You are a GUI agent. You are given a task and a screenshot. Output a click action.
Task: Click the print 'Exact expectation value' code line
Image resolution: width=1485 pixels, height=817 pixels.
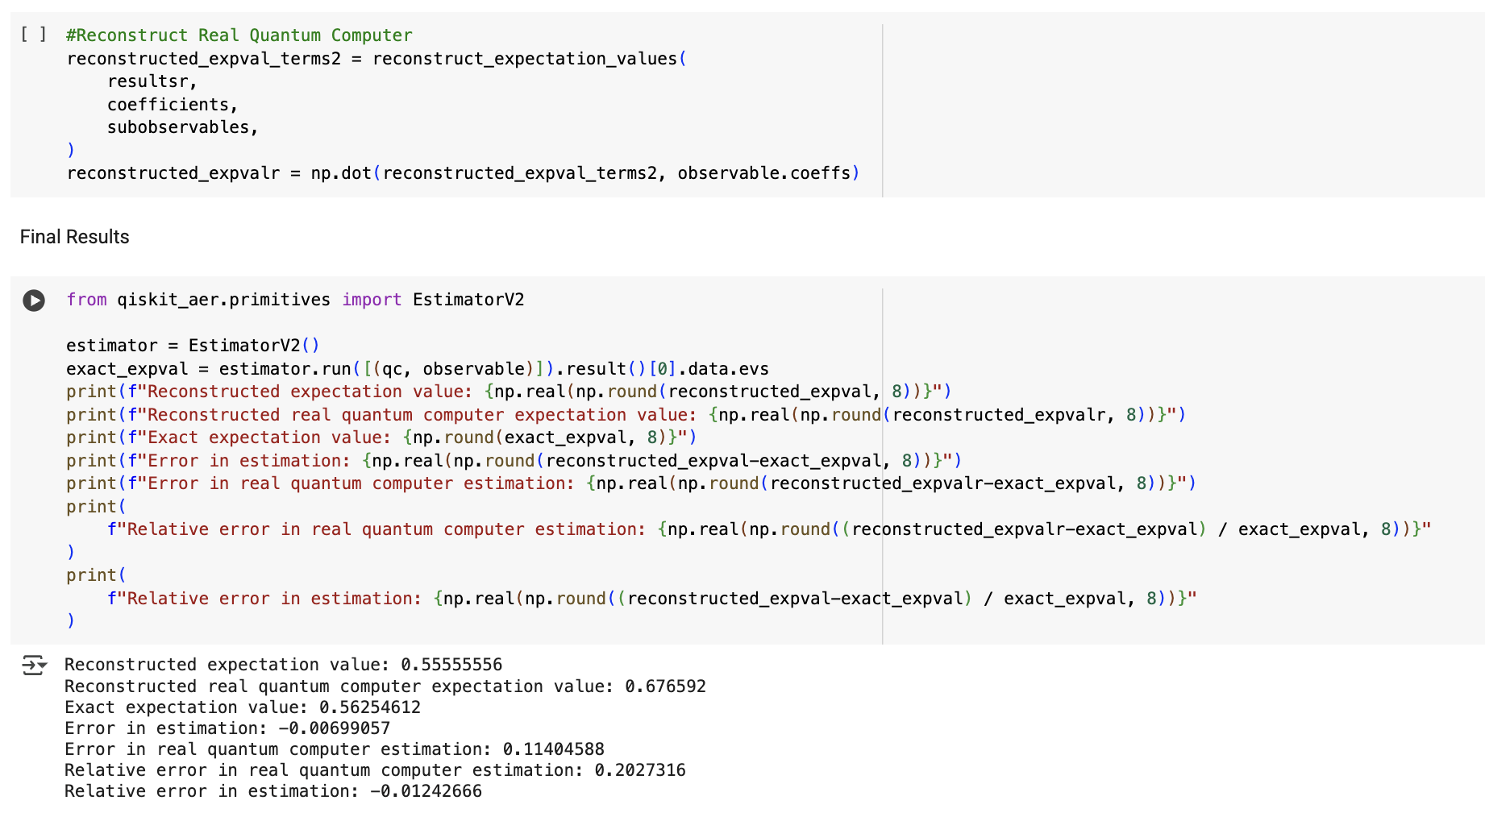point(381,438)
